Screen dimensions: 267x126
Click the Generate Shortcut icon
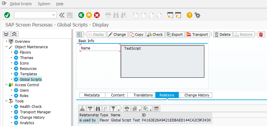click(x=178, y=15)
